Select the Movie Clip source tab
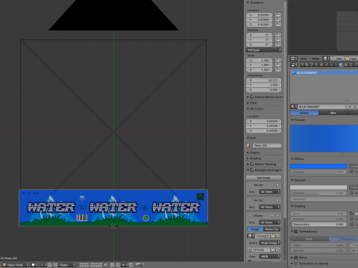 271,229
